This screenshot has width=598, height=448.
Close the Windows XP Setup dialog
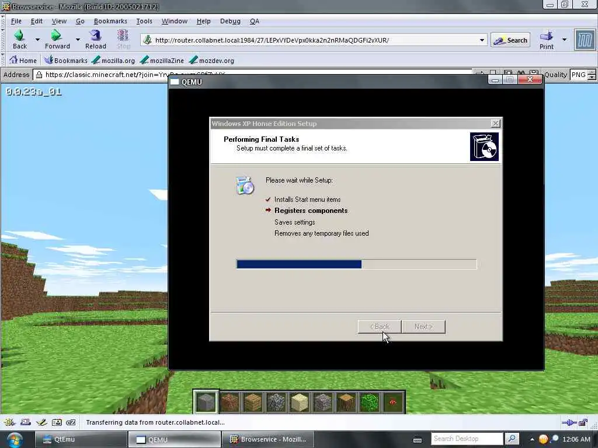click(x=495, y=124)
